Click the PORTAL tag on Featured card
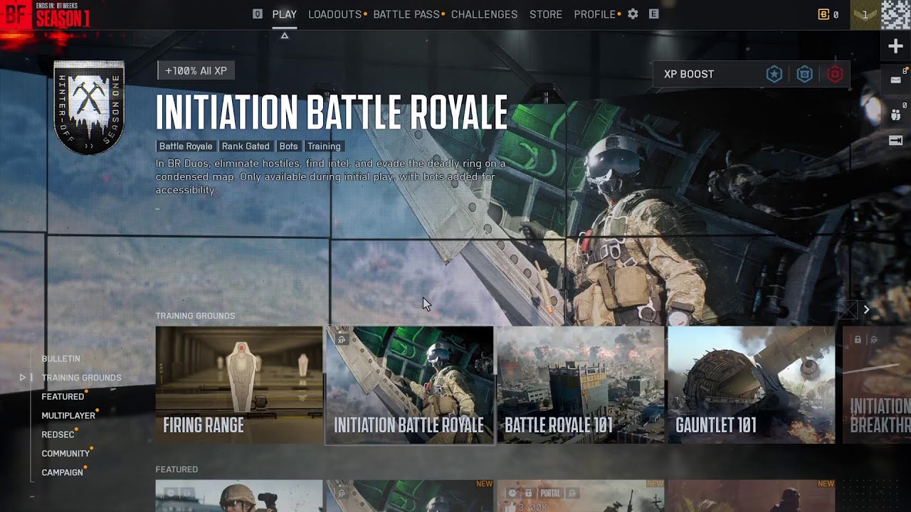This screenshot has height=512, width=911. (550, 493)
